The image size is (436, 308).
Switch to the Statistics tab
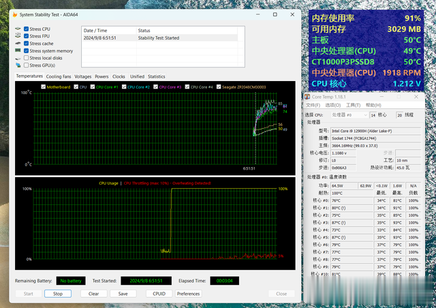pyautogui.click(x=156, y=76)
